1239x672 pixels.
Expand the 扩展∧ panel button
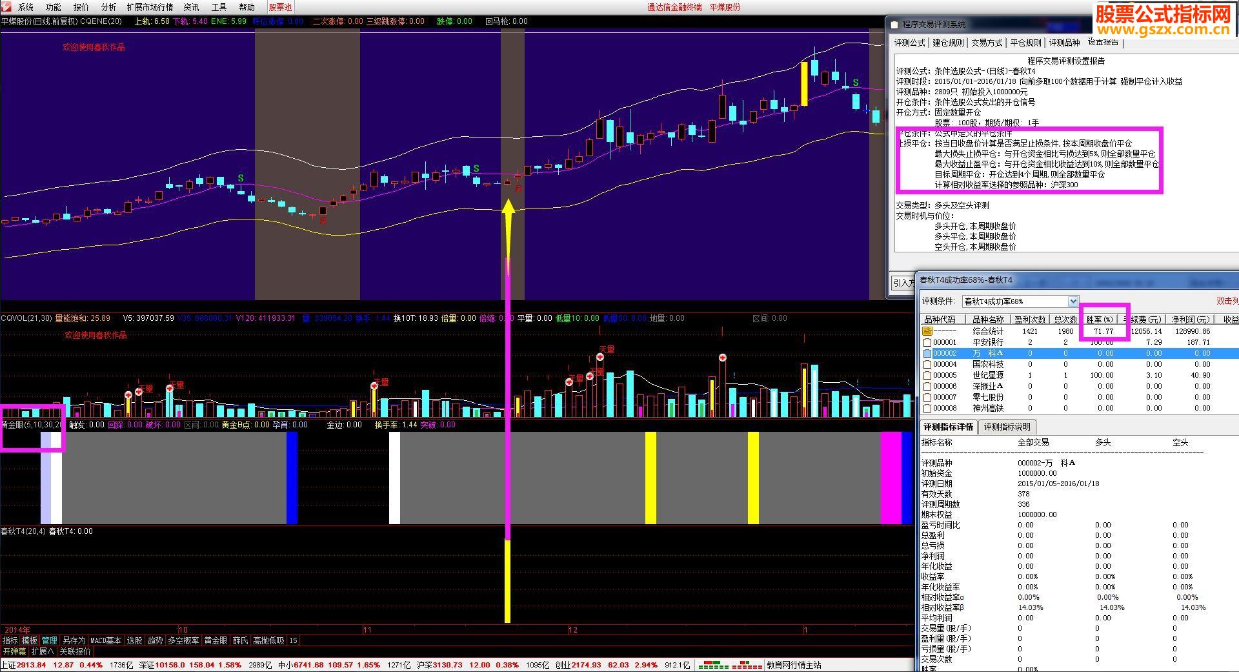43,651
